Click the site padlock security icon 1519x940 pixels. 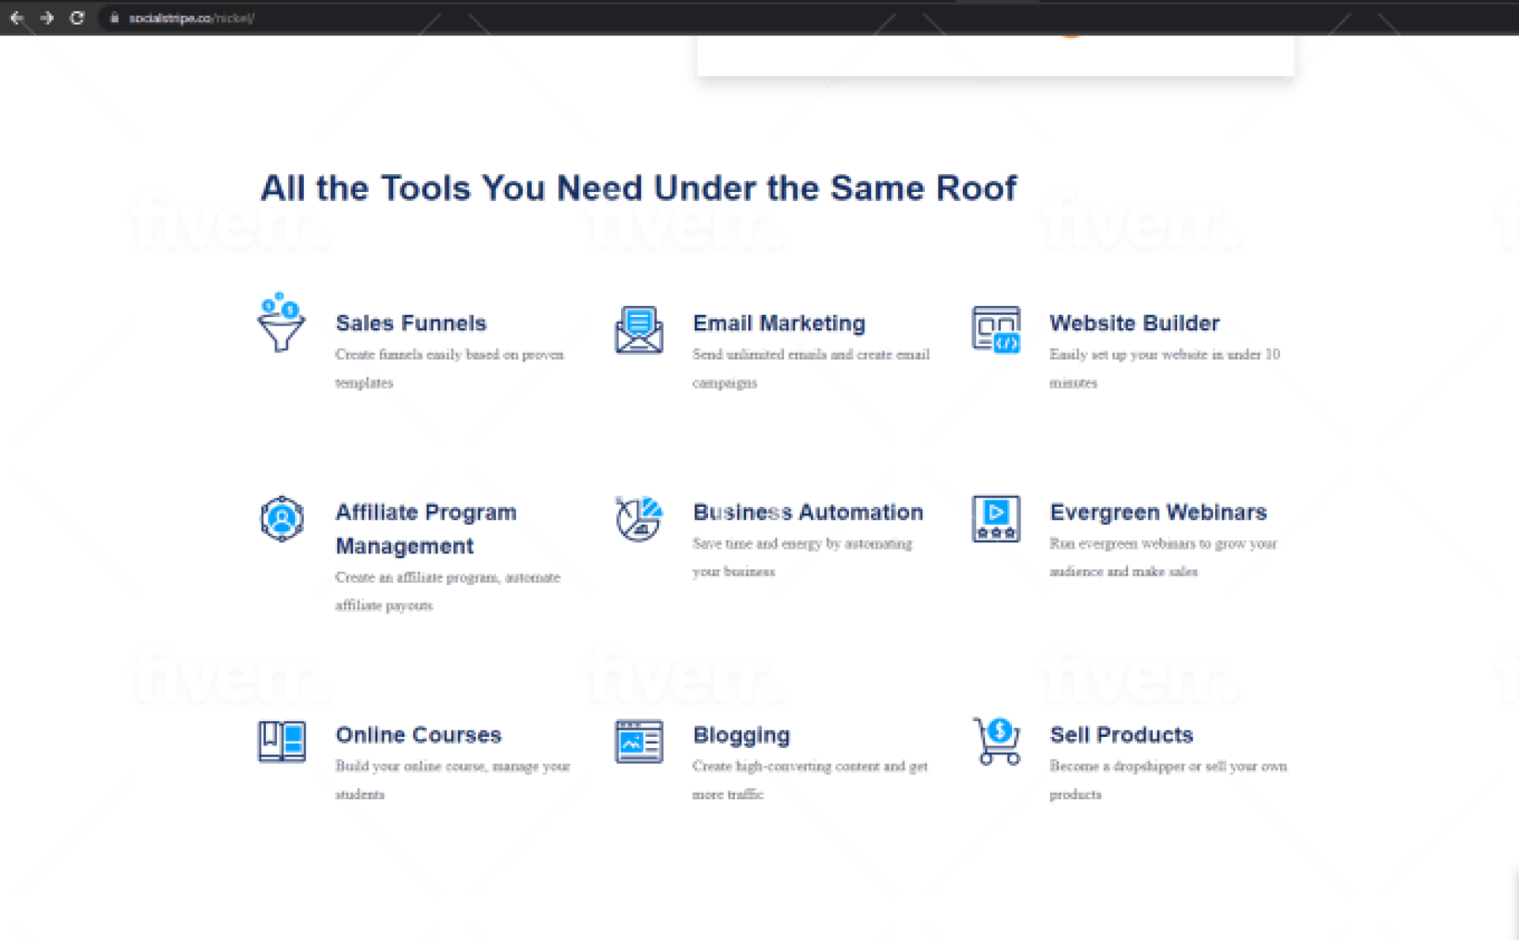[115, 17]
